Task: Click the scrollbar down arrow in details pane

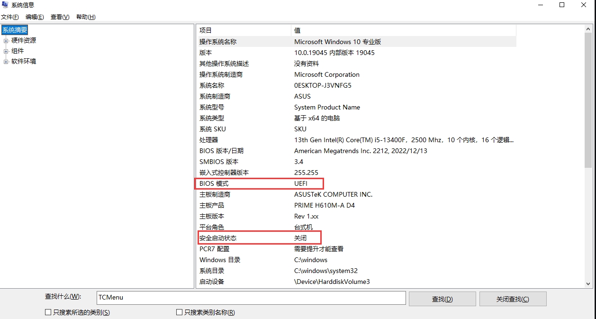Action: pos(588,283)
